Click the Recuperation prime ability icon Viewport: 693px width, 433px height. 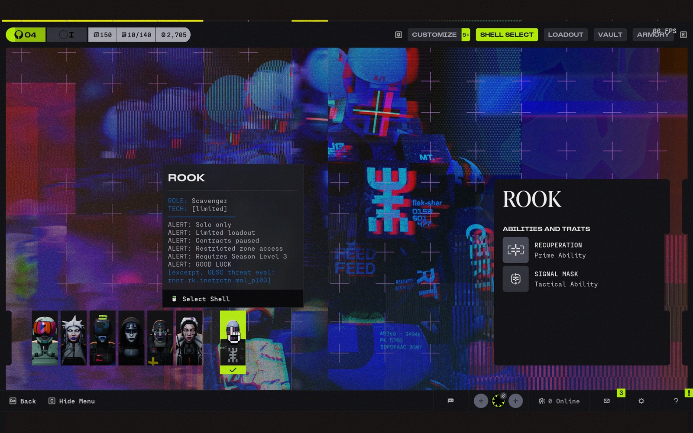tap(515, 250)
